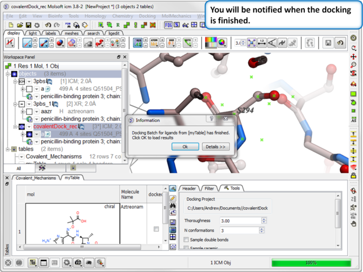363x272 pixels.
Task: Adjust the N conformations spinner arrows
Action: (x=262, y=231)
